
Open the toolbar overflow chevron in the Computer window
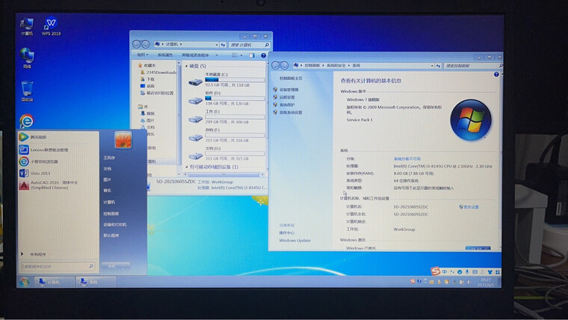tap(217, 55)
